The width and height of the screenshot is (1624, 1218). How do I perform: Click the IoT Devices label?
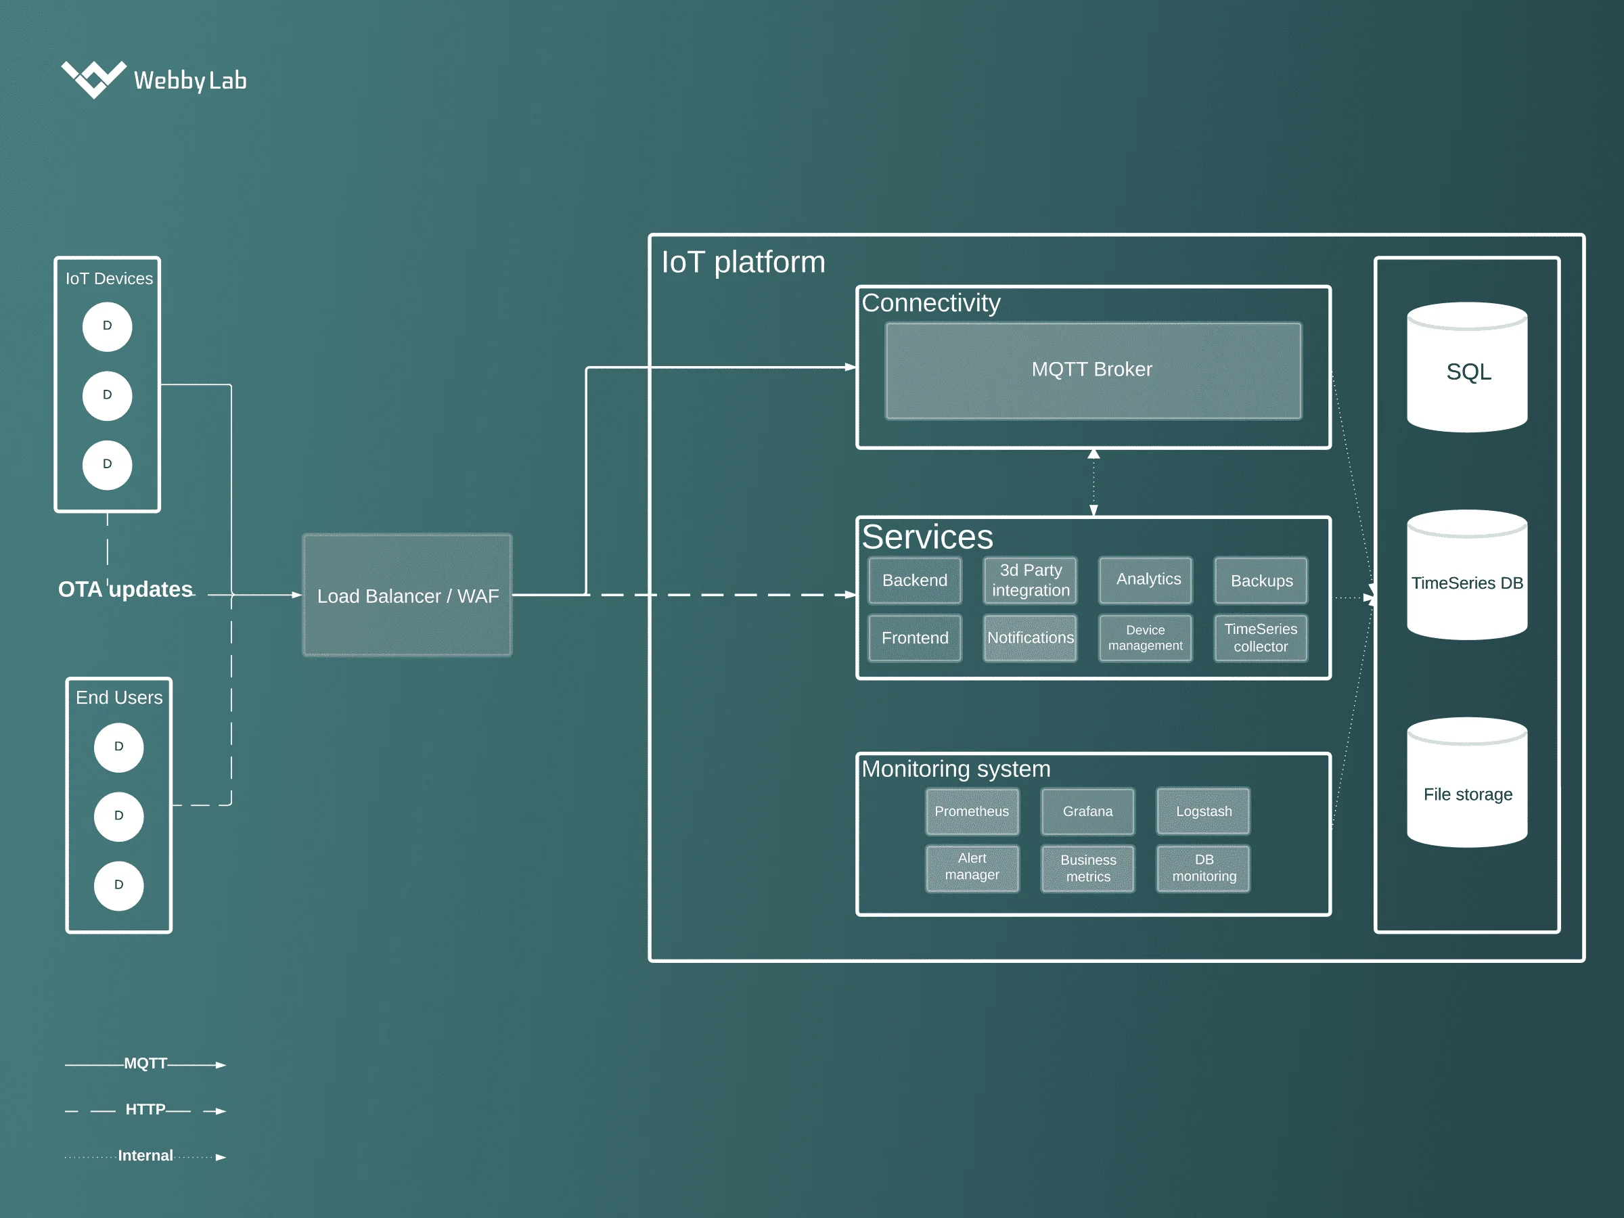(109, 278)
